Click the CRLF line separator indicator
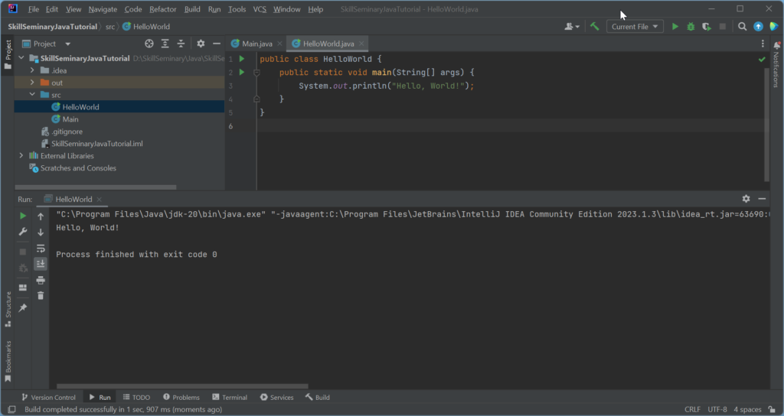The width and height of the screenshot is (784, 416). click(692, 410)
